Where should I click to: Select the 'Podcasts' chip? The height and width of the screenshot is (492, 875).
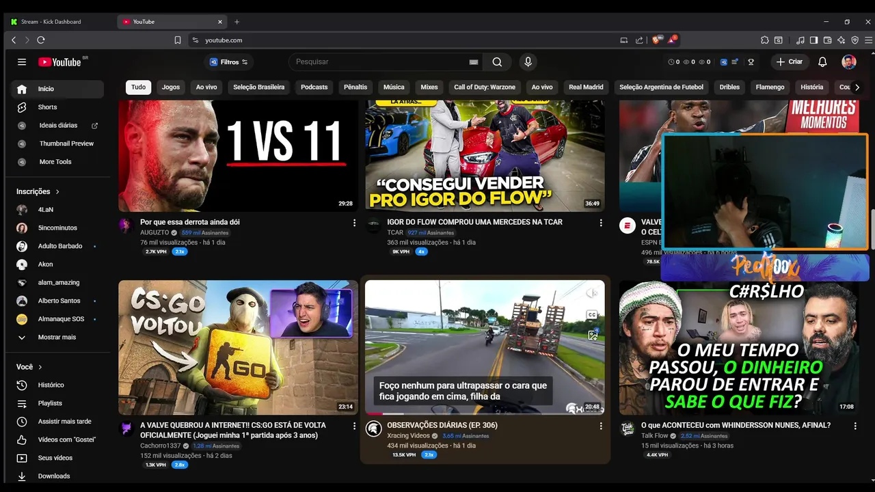[x=314, y=87]
